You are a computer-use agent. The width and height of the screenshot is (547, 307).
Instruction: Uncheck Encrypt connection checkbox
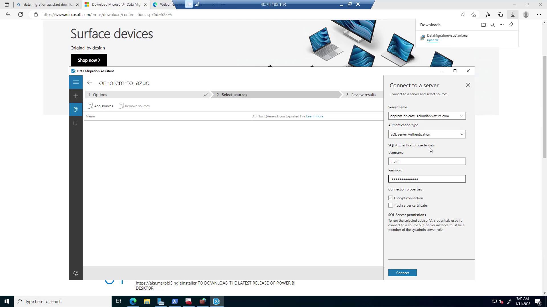391,198
